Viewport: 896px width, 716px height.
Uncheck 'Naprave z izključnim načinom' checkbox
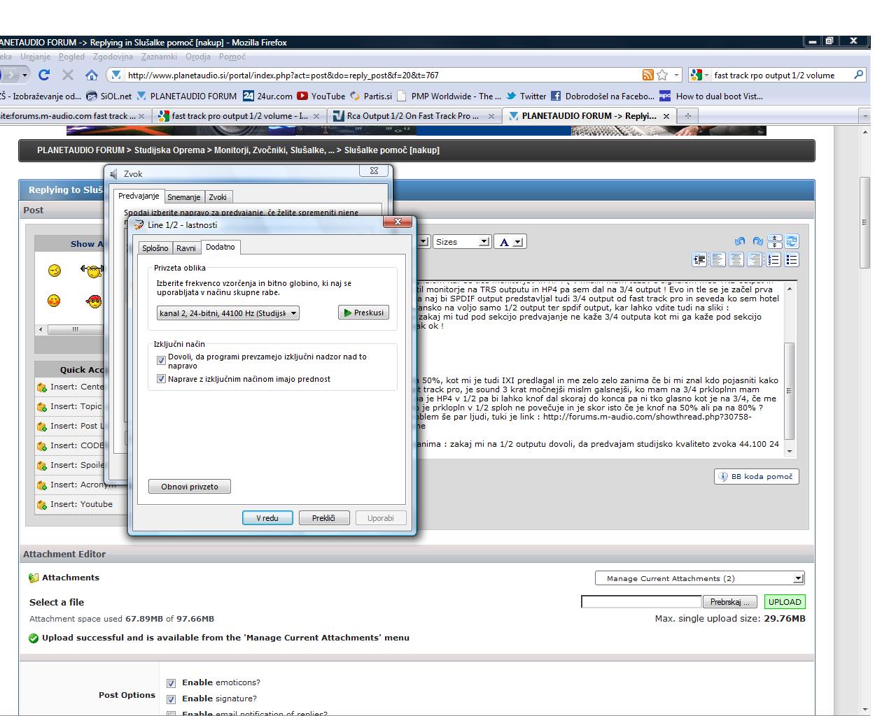[x=162, y=379]
